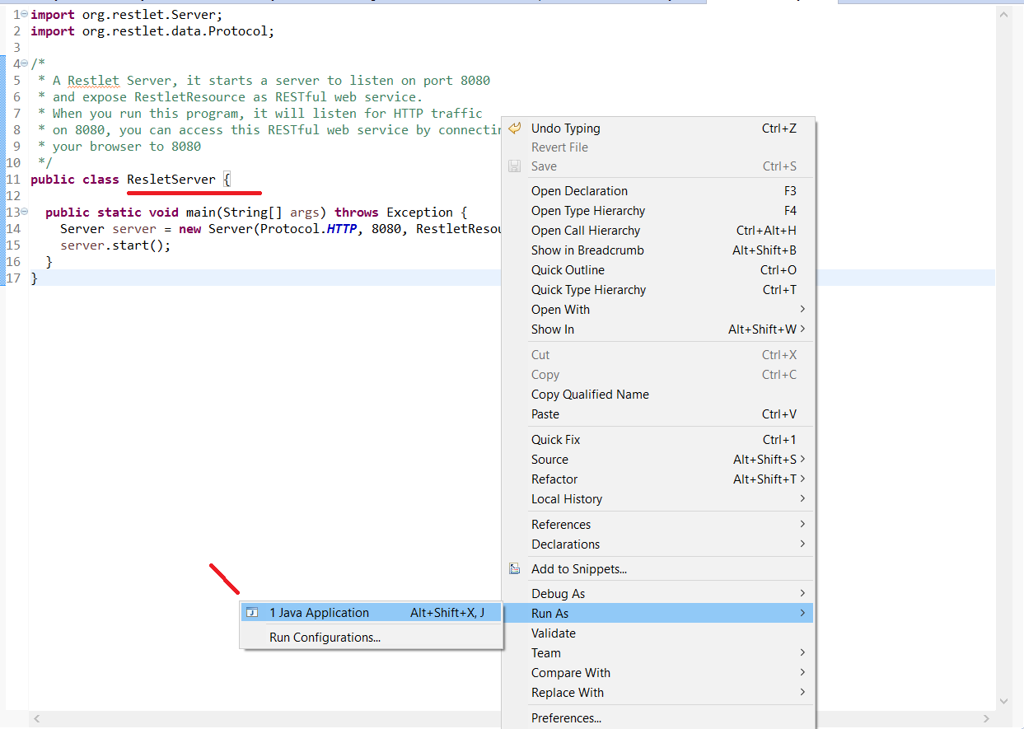The image size is (1024, 729).
Task: Expand the Open With submenu
Action: (560, 309)
